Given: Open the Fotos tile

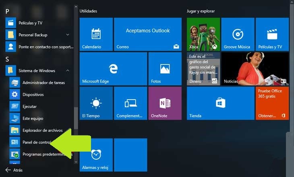Looking at the screenshot, I should [165, 69].
